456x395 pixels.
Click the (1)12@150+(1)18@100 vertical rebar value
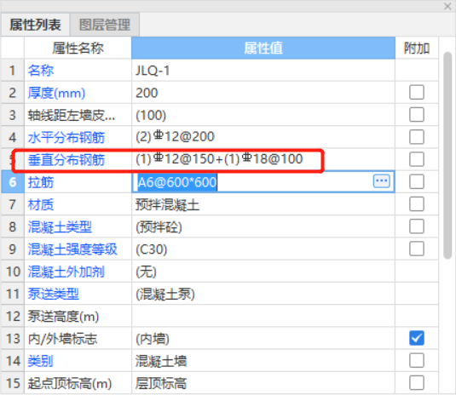263,159
